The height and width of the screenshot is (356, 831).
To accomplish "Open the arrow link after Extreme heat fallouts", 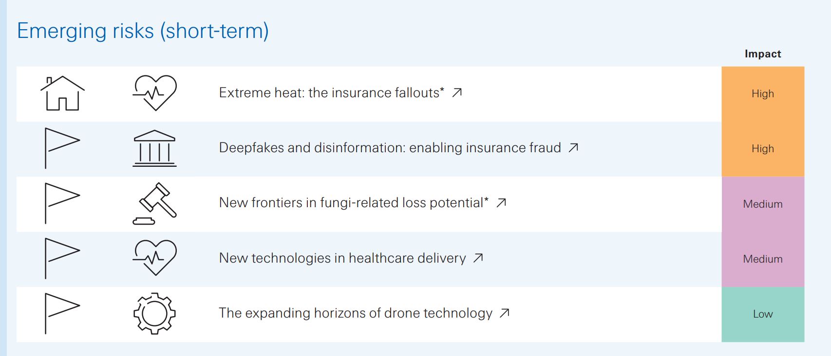I will click(457, 92).
